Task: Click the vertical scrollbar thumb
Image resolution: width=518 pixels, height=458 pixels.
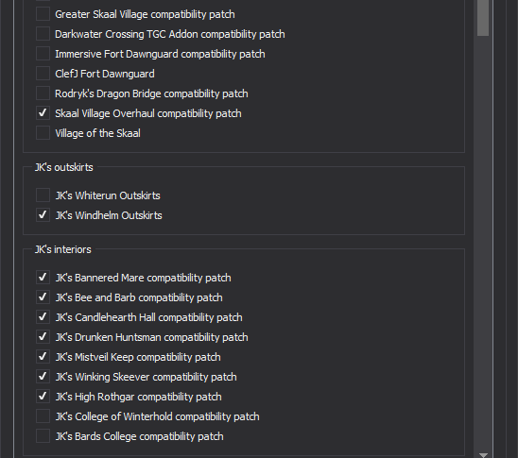Action: point(483,17)
